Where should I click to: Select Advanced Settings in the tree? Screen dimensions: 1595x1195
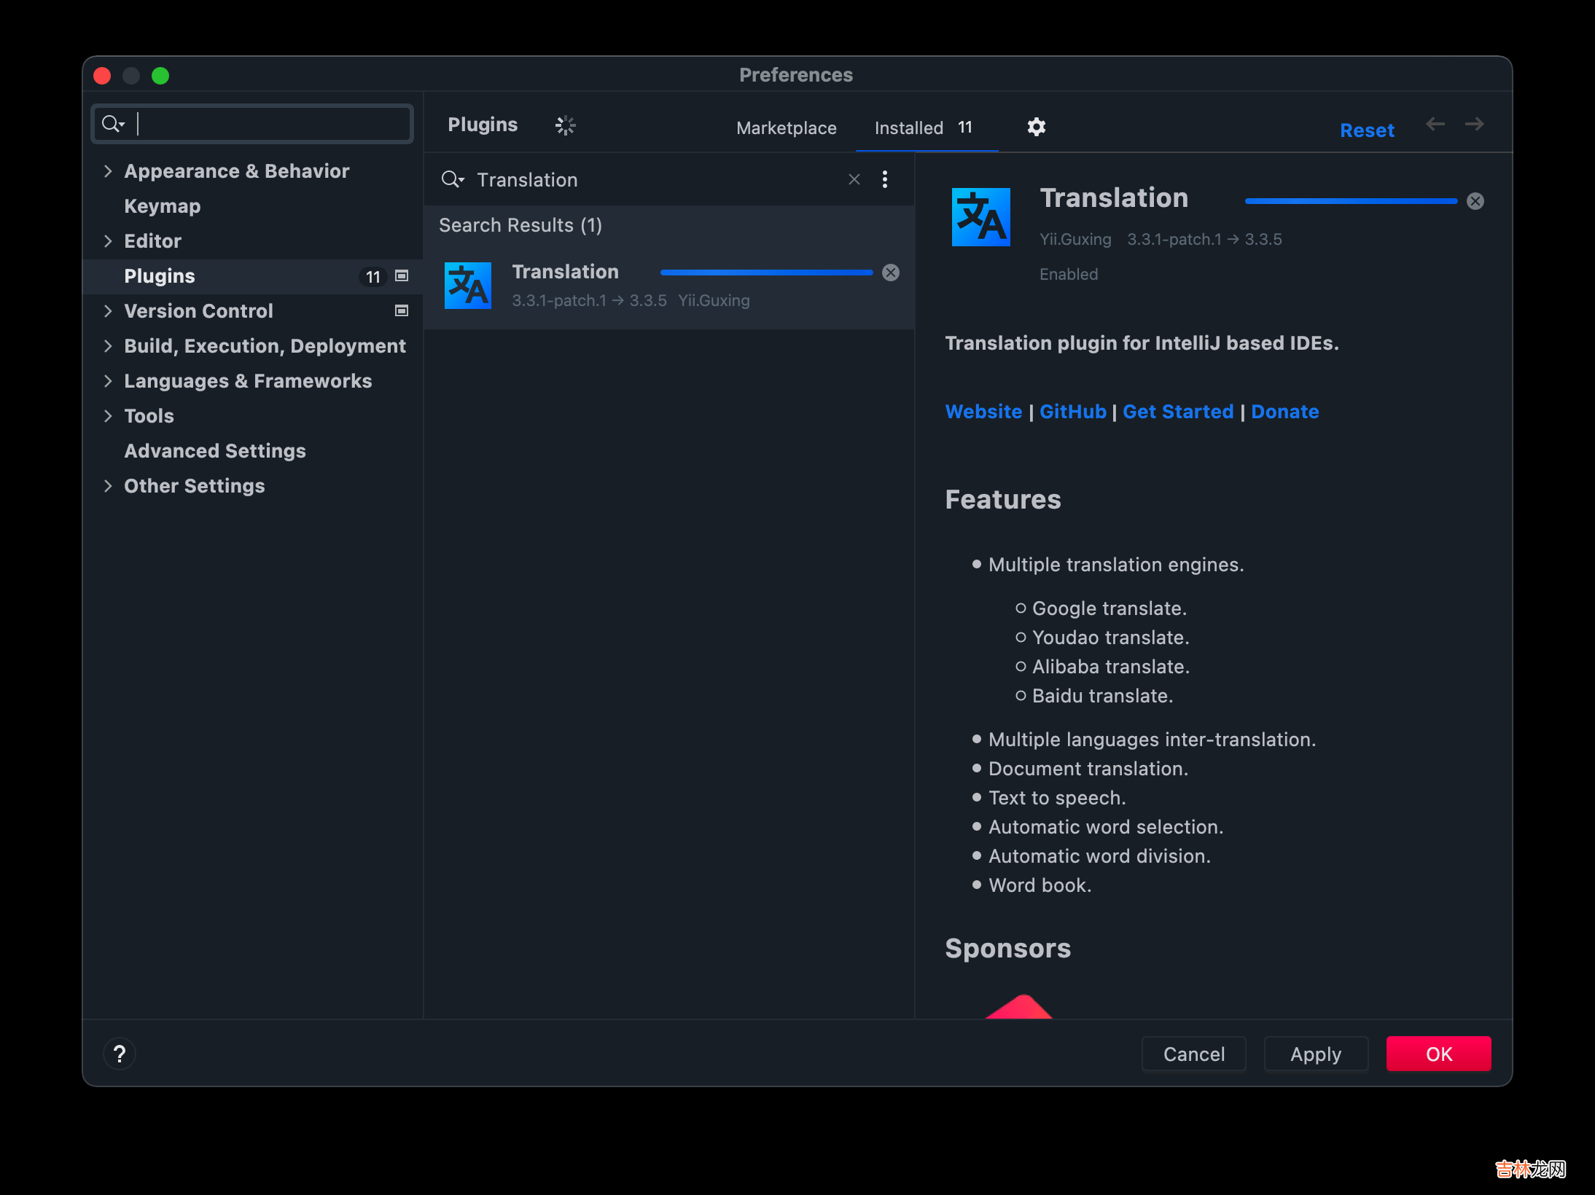pyautogui.click(x=214, y=451)
